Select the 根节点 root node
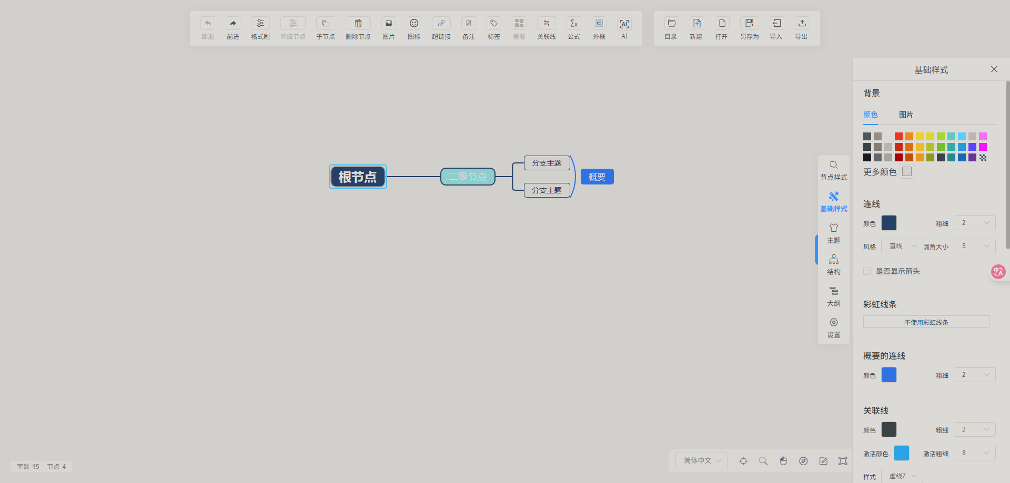The image size is (1010, 483). point(358,177)
